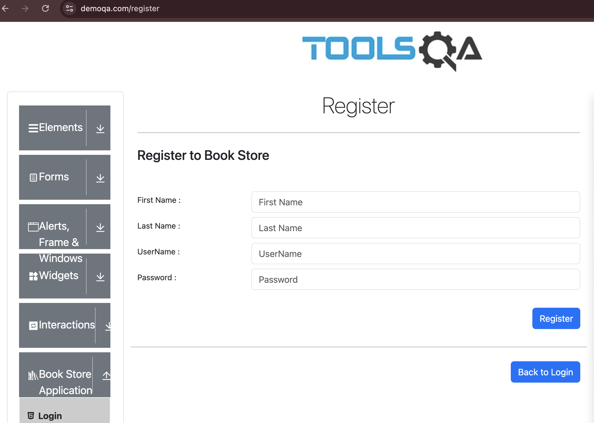Click the large 'Register' page title
This screenshot has height=423, width=594.
358,106
